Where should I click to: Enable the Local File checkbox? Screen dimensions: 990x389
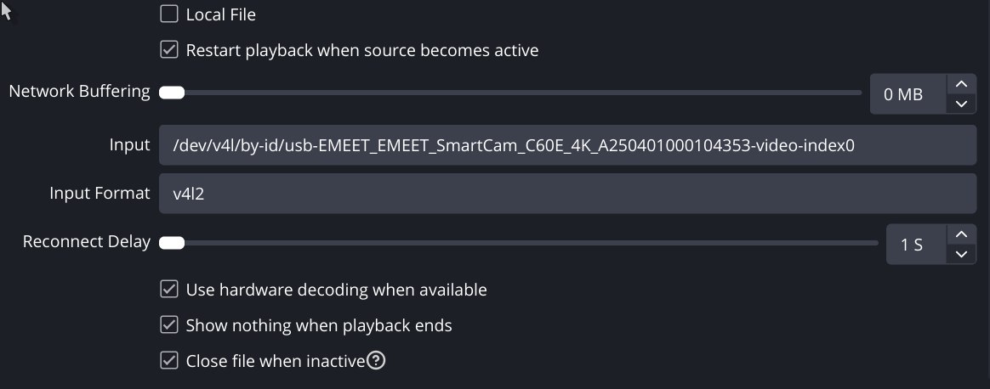click(169, 14)
